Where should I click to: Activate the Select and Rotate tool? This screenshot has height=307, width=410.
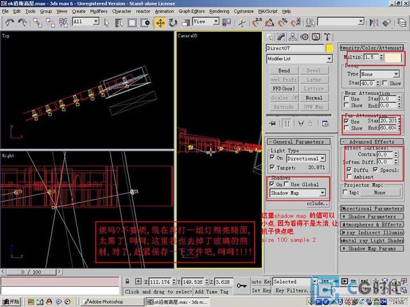173,23
